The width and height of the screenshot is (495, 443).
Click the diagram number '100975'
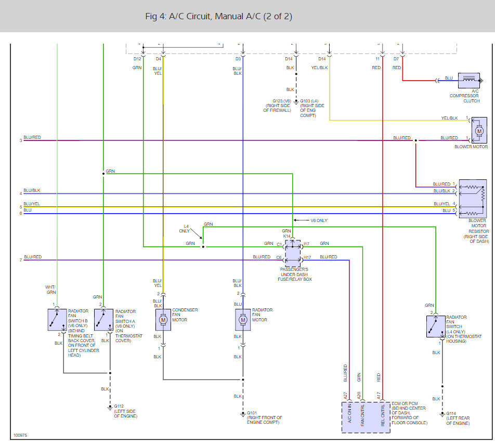coord(20,435)
